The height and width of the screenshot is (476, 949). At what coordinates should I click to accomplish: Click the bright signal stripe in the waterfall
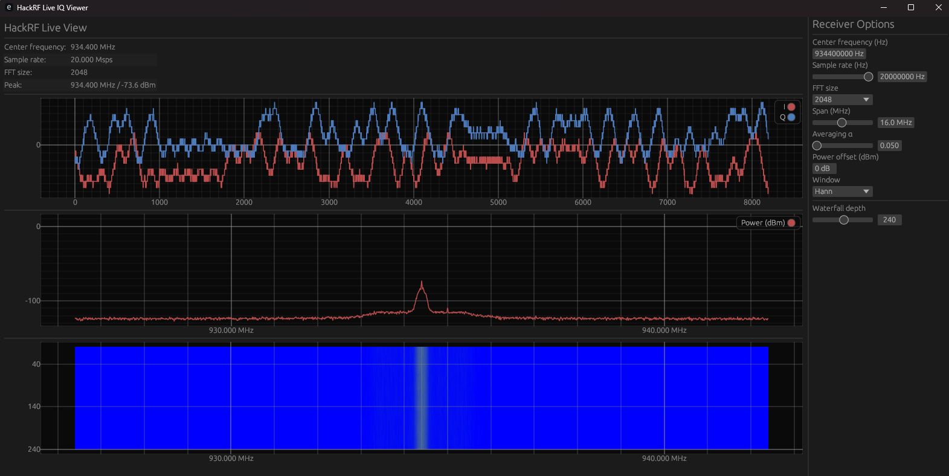point(422,397)
